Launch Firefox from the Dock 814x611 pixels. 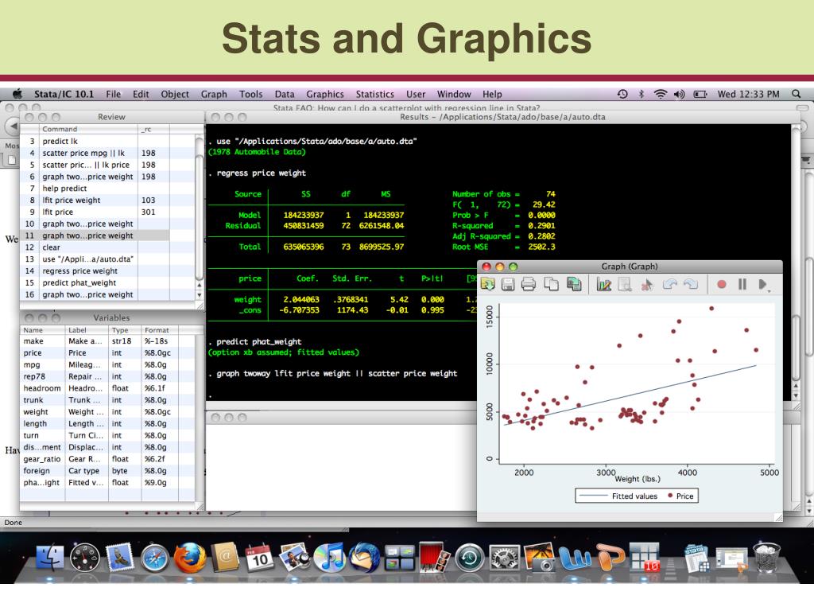pyautogui.click(x=189, y=558)
